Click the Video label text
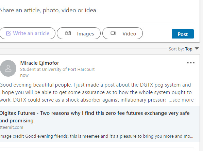Image resolution: width=203 pixels, height=151 pixels. tap(129, 34)
